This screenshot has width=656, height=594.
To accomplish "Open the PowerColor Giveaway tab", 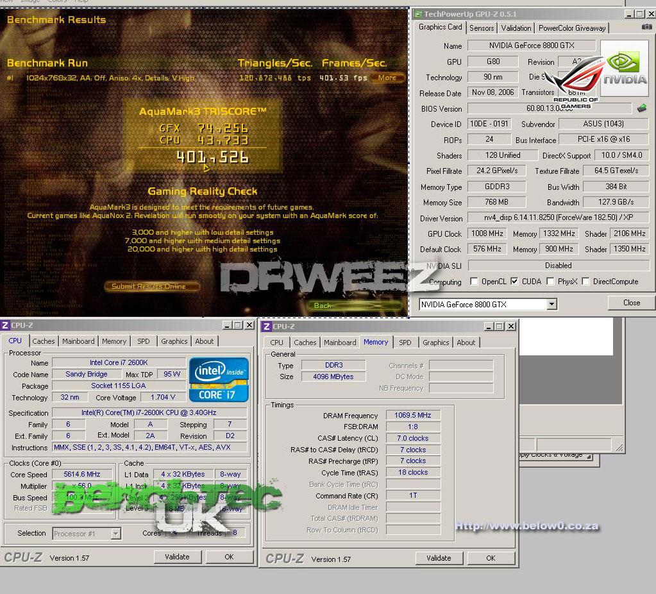I will pyautogui.click(x=572, y=28).
